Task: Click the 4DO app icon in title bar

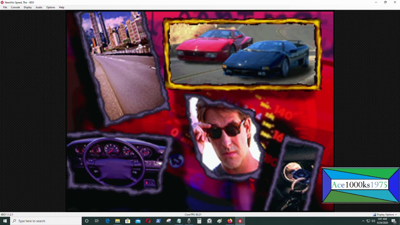Action: click(2, 2)
